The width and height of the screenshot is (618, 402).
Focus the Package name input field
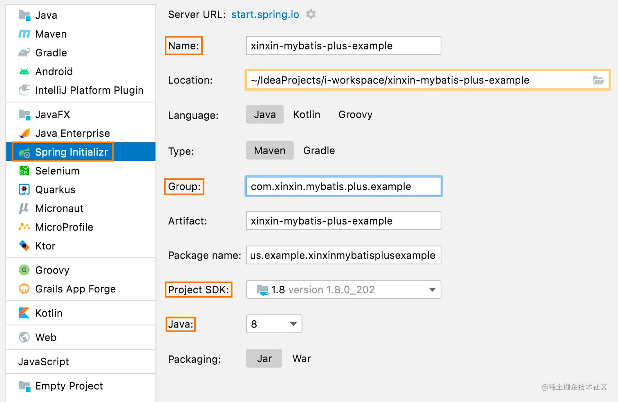(x=343, y=255)
